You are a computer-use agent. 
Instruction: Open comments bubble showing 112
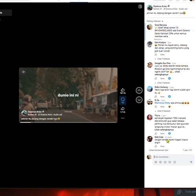123,100
